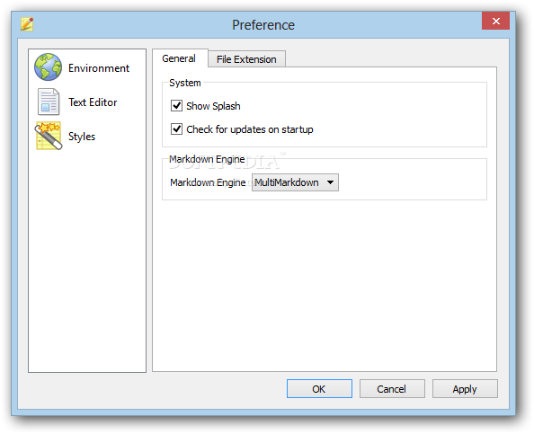Confirm settings with the OK button
This screenshot has height=434, width=534.
319,389
